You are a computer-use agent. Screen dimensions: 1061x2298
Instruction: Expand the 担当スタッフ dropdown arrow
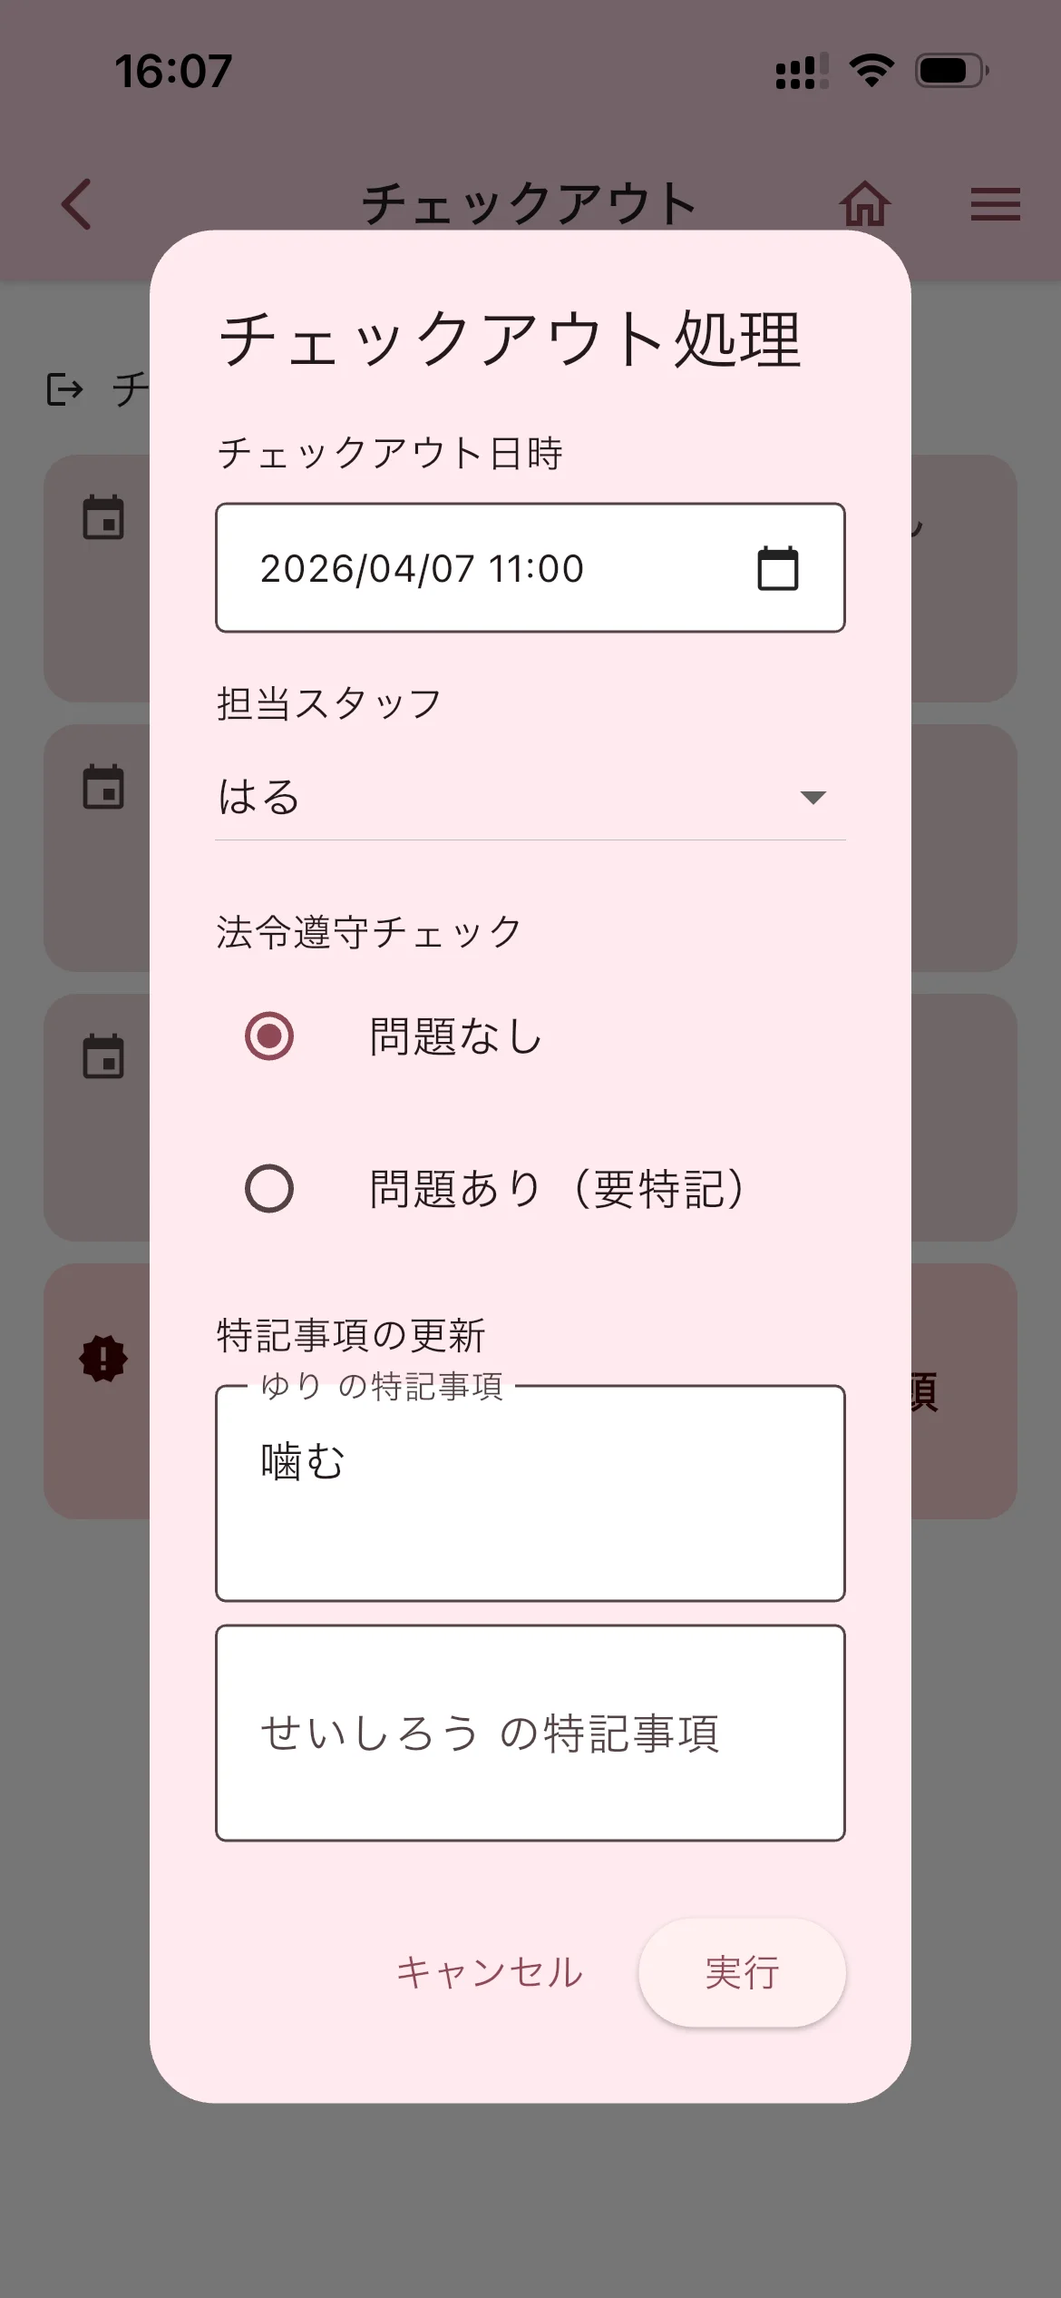coord(813,798)
